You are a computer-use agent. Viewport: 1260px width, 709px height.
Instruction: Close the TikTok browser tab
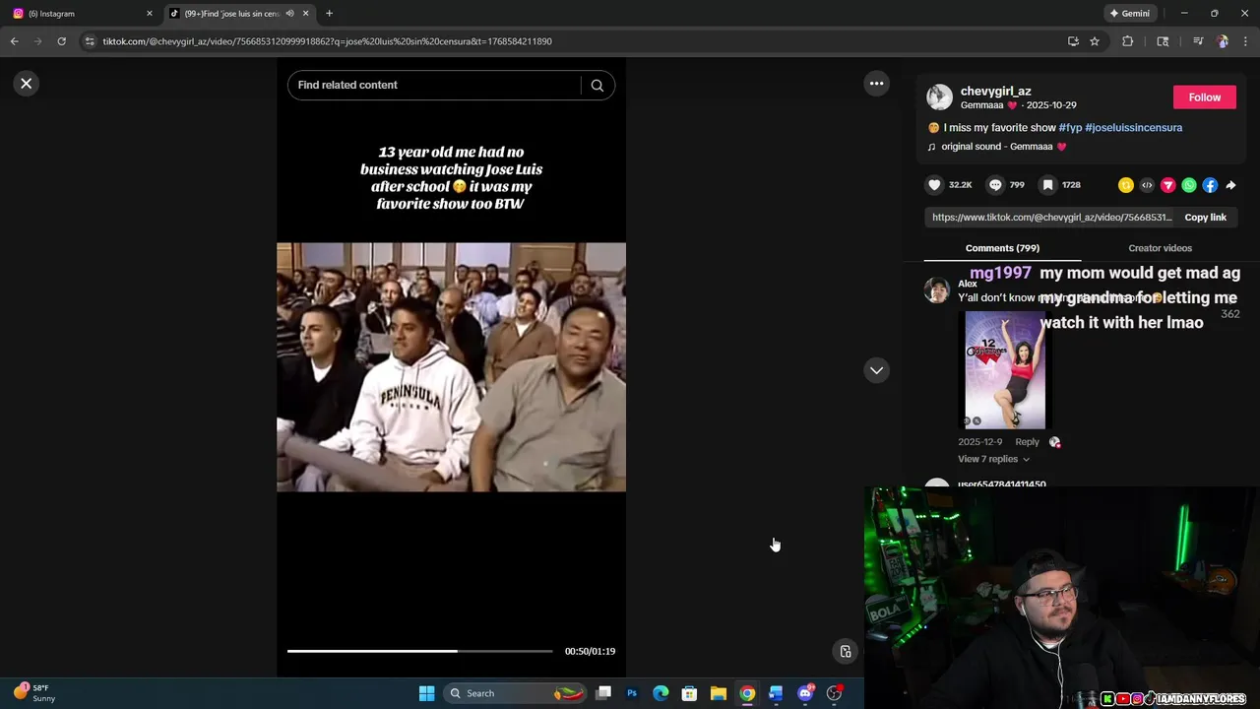306,14
